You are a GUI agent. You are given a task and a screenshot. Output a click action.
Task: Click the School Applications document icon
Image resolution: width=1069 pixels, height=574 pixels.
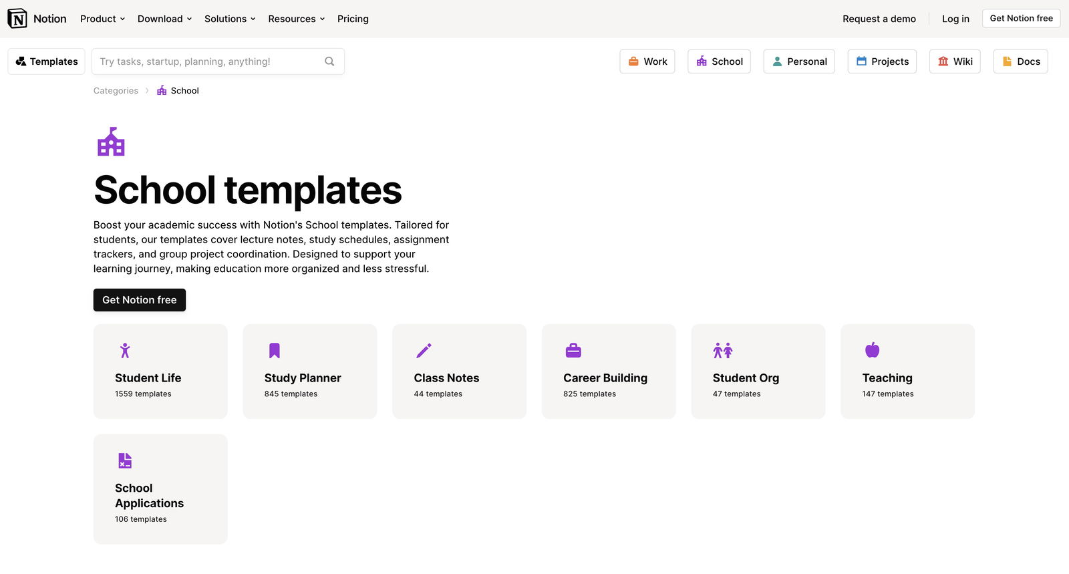(125, 460)
